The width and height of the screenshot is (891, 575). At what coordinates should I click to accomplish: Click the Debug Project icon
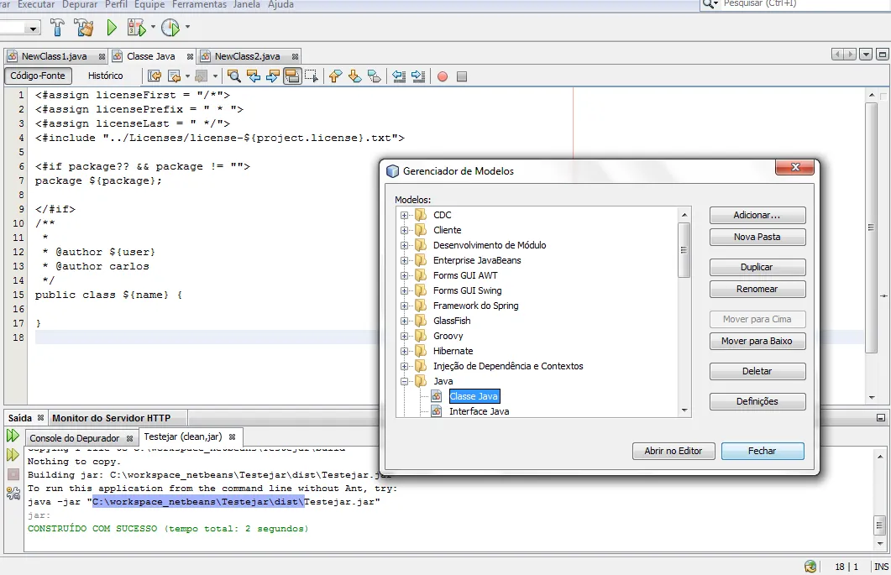[x=135, y=28]
